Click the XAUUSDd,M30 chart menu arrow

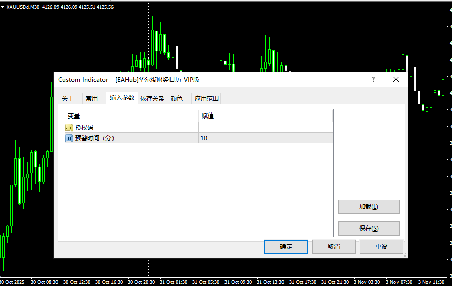coord(3,7)
